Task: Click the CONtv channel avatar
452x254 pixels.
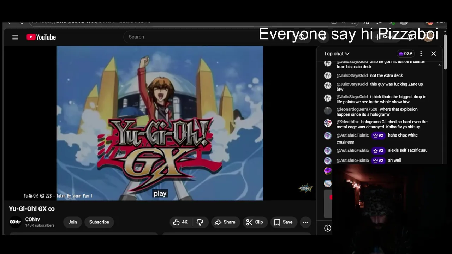Action: (15, 222)
